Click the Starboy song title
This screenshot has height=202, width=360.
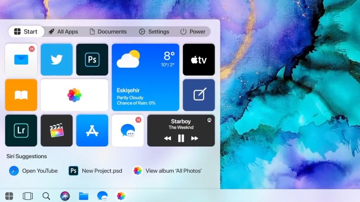click(x=181, y=121)
